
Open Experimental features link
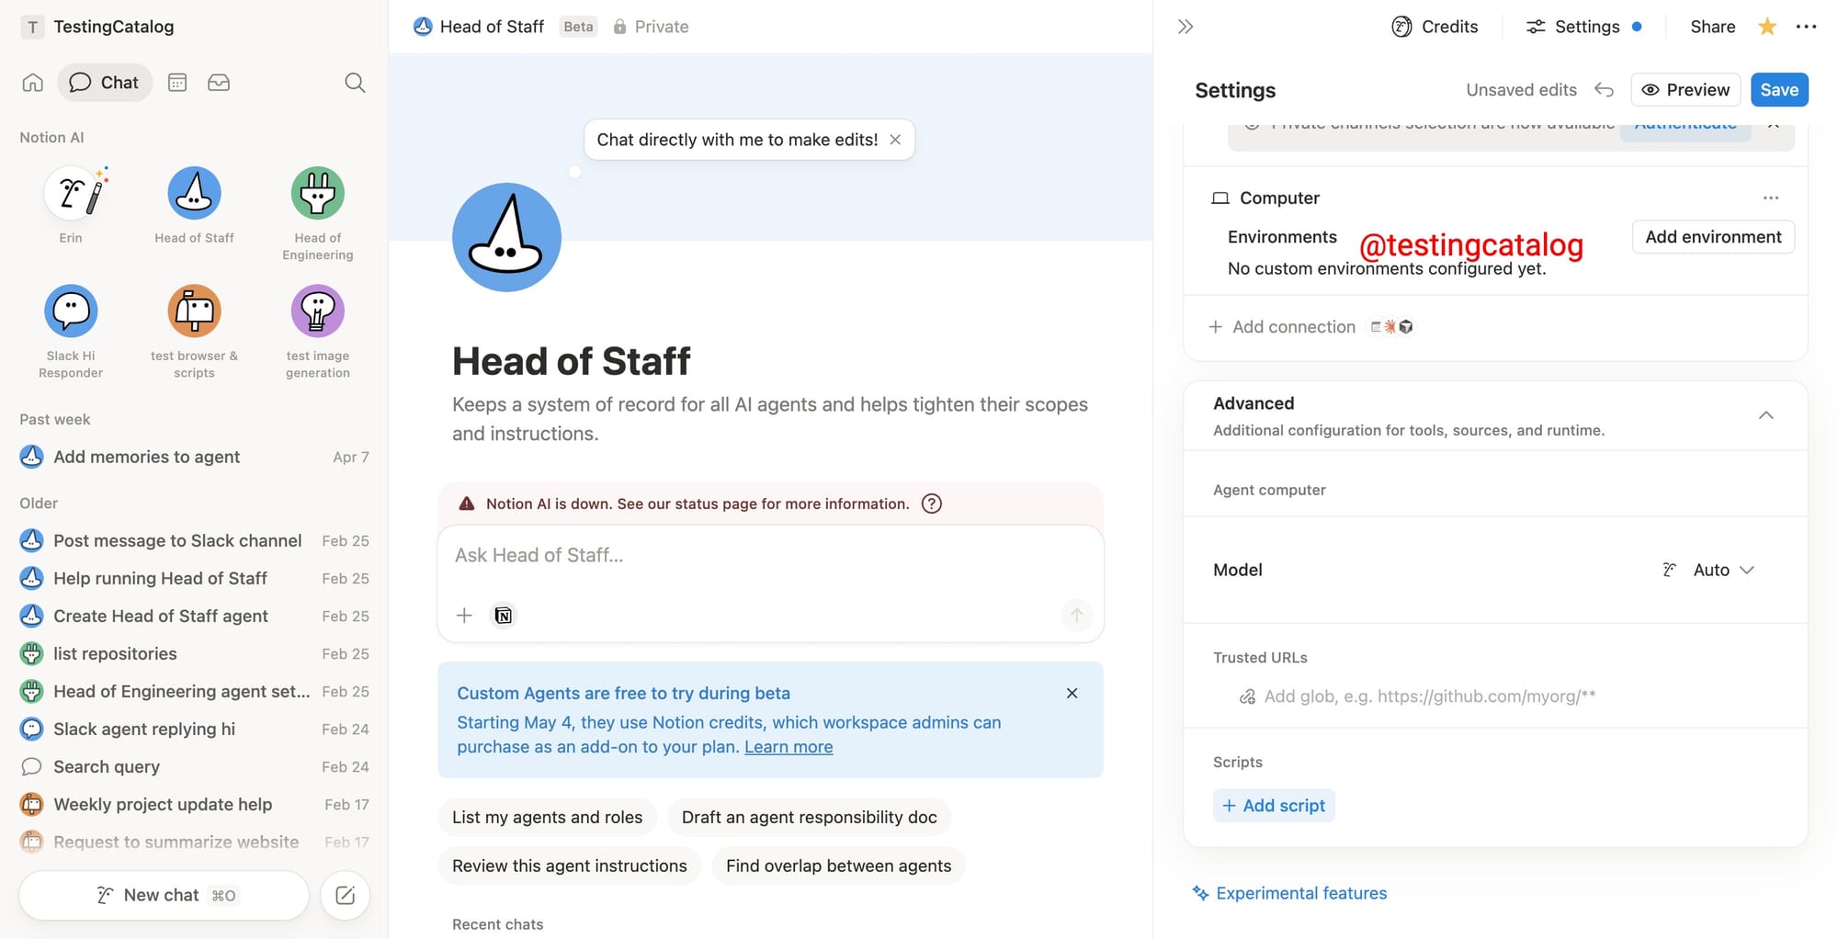tap(1289, 893)
